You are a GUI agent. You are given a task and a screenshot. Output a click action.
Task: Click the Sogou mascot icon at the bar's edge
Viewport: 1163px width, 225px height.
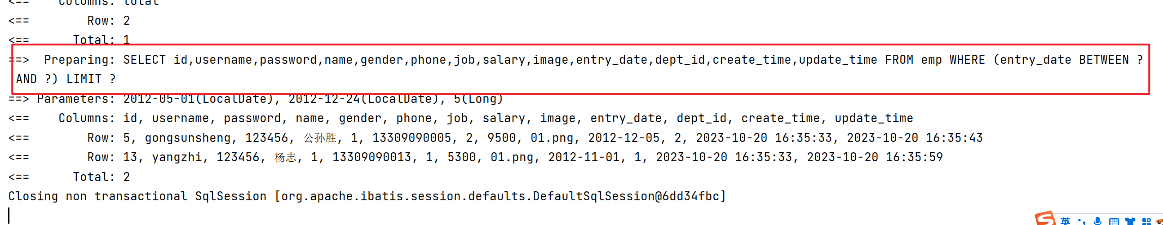tap(1159, 221)
